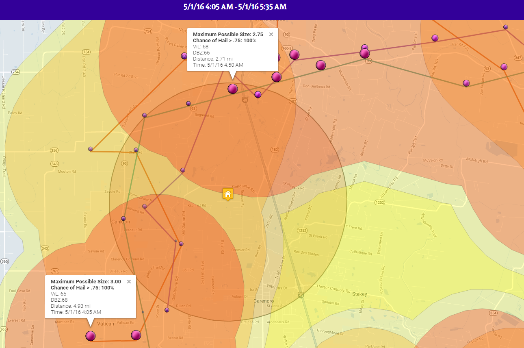Click the 347 highway shield
Viewport: 524px width, 348px height.
pos(518,58)
